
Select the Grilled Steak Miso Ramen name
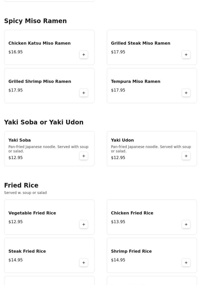(141, 43)
